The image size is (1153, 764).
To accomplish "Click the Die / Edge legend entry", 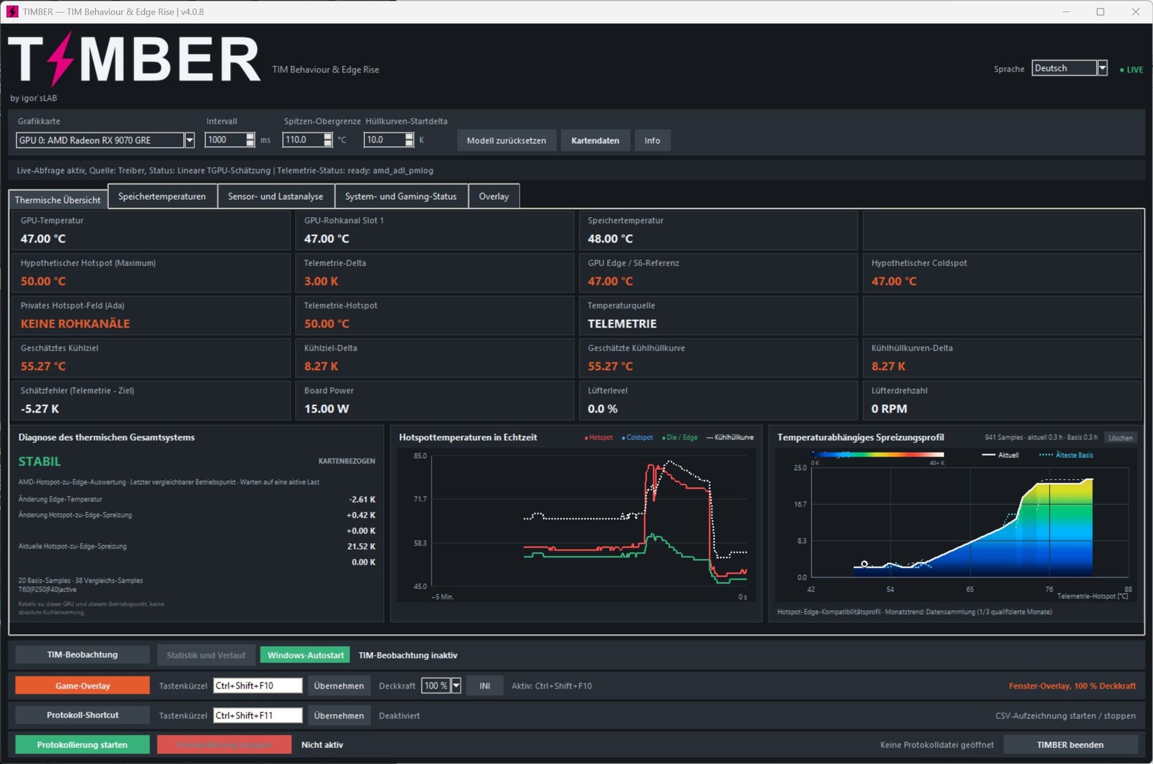I will [x=680, y=438].
